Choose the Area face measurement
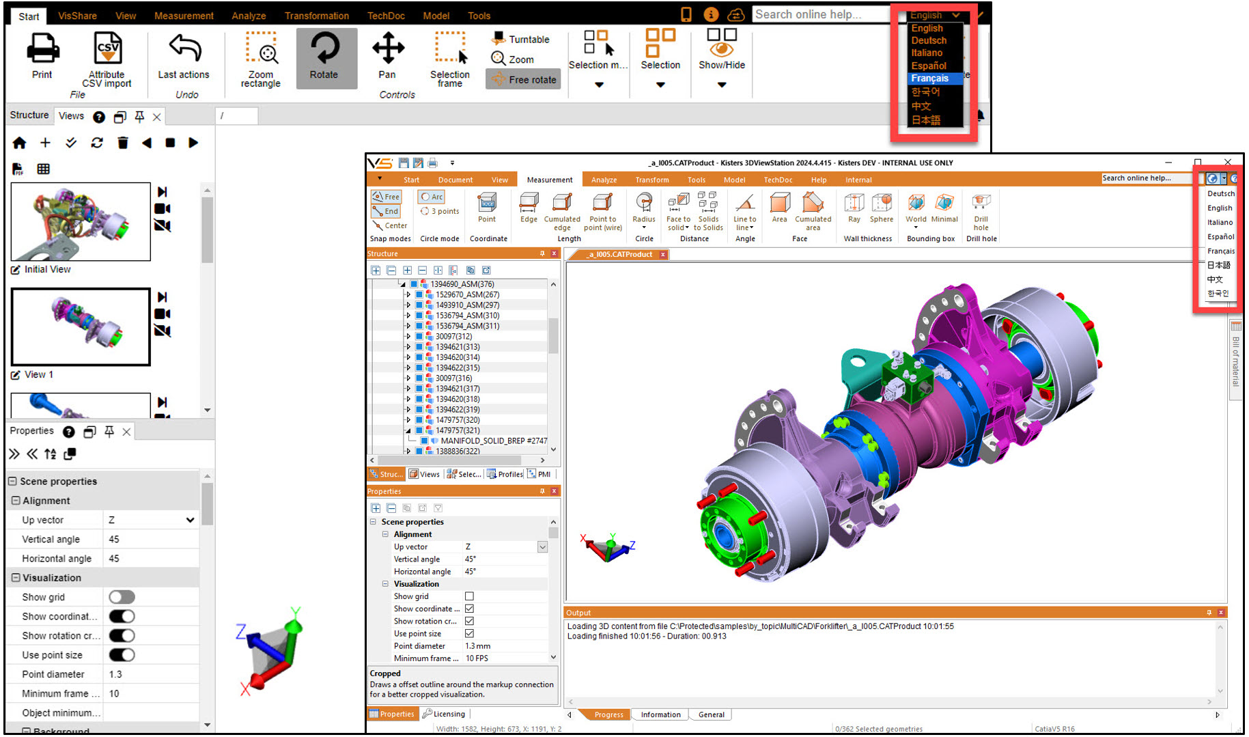Image resolution: width=1249 pixels, height=737 pixels. (780, 208)
